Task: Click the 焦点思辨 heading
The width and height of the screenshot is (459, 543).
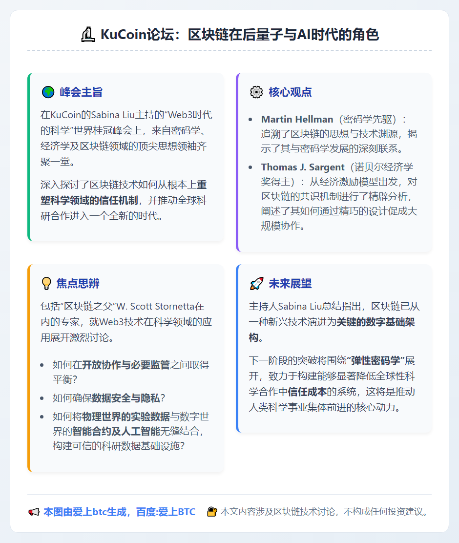Action: pos(78,284)
